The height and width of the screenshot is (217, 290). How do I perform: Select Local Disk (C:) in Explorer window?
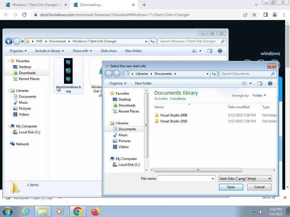[29, 132]
